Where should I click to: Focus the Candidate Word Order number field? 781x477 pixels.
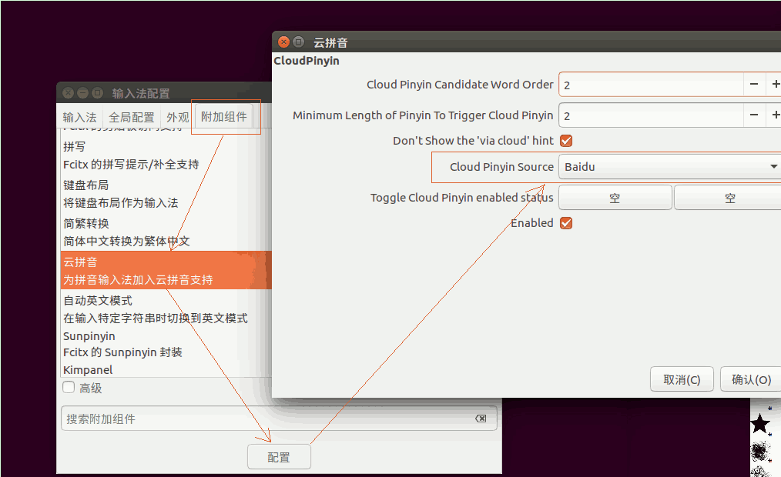point(652,85)
